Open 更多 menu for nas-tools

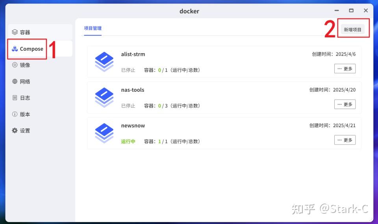[x=345, y=104]
